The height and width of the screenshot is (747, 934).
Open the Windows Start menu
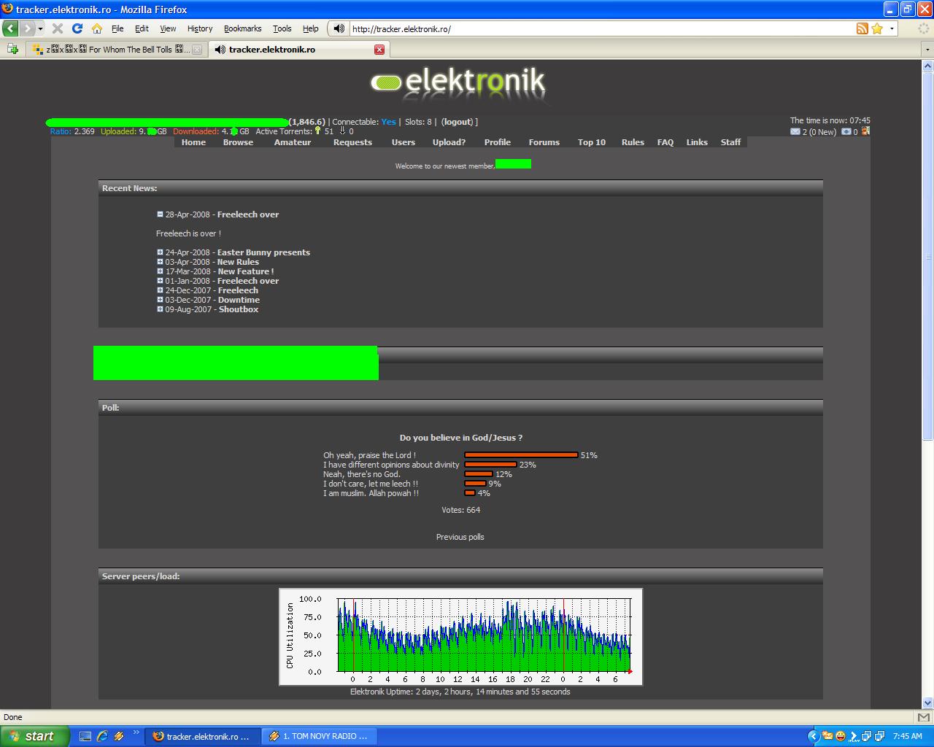34,736
